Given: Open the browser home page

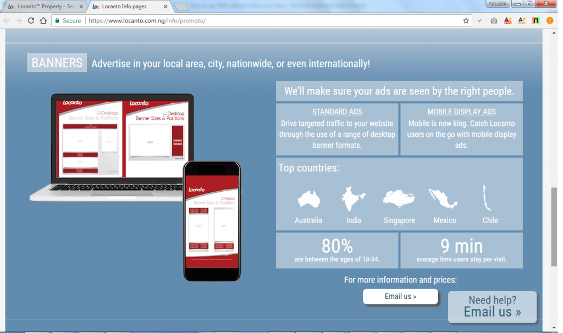Looking at the screenshot, I should (x=43, y=20).
